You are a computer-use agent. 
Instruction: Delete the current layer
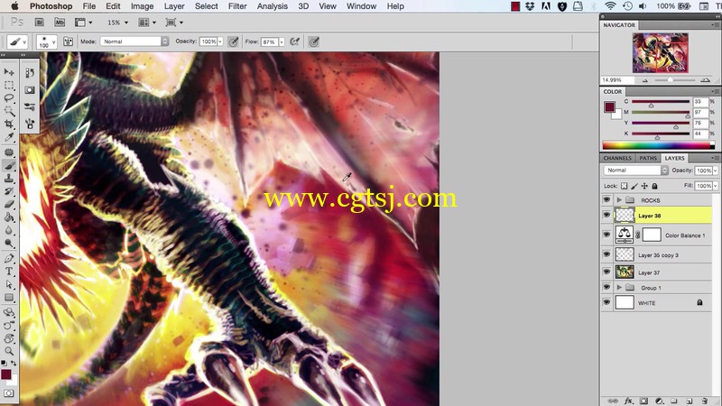705,401
